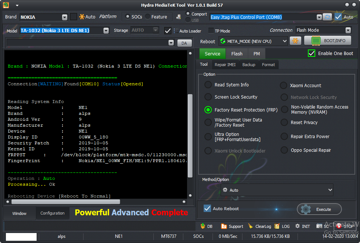Switch to the PM tab
Screen dimensions: 360x243
[257, 54]
